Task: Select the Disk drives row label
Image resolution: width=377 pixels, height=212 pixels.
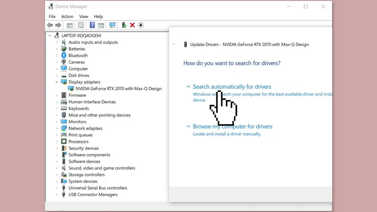Action: 79,75
